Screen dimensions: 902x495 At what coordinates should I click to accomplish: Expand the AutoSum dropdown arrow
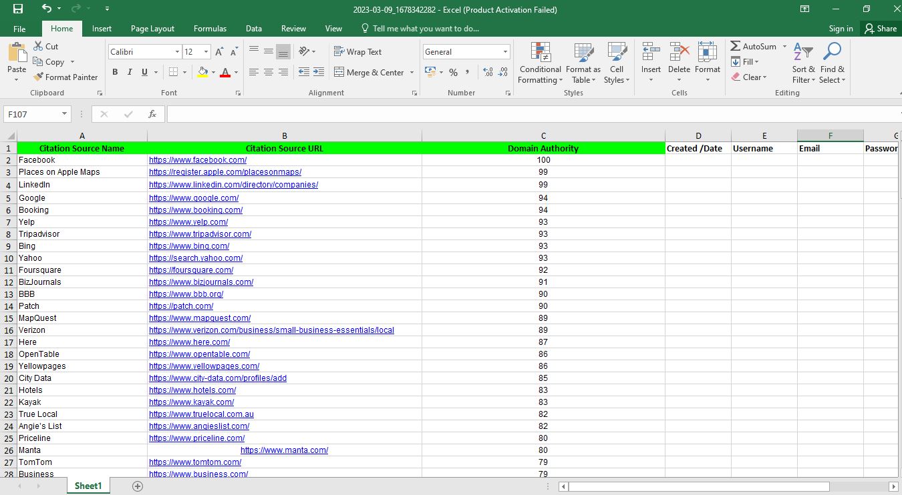(784, 47)
